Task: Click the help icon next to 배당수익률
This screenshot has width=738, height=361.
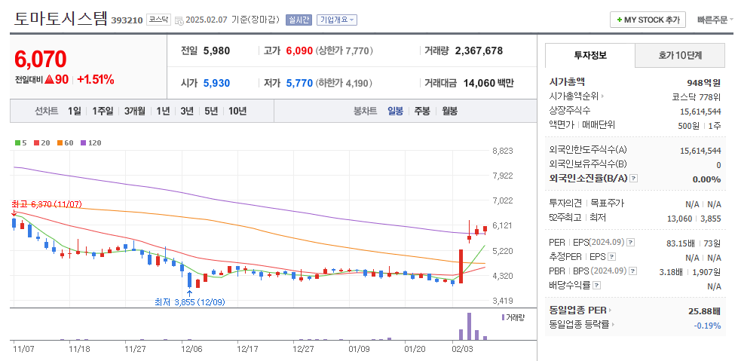Action: (x=596, y=286)
